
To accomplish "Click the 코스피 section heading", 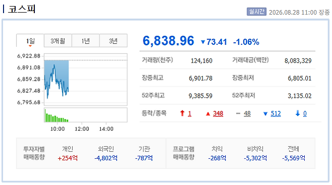I will 22,9.
